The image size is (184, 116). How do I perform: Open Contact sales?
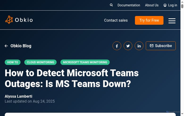click(116, 20)
